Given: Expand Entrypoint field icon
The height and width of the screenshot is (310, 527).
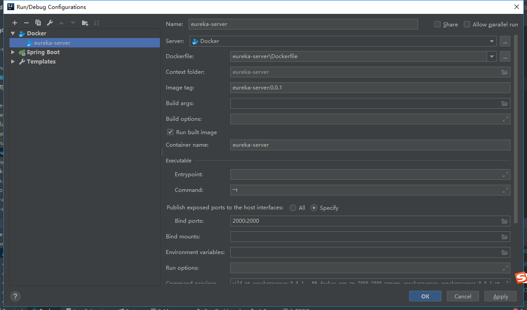Looking at the screenshot, I should click(x=505, y=174).
